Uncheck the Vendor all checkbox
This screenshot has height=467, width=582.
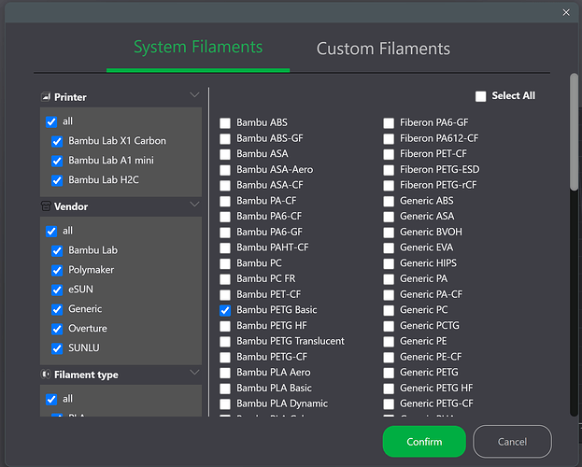[51, 232]
